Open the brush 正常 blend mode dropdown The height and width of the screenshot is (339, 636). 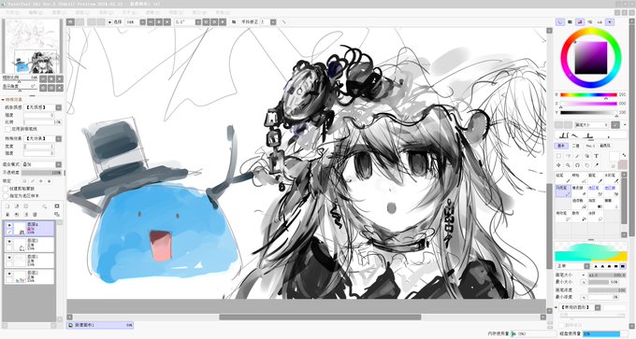coord(587,266)
